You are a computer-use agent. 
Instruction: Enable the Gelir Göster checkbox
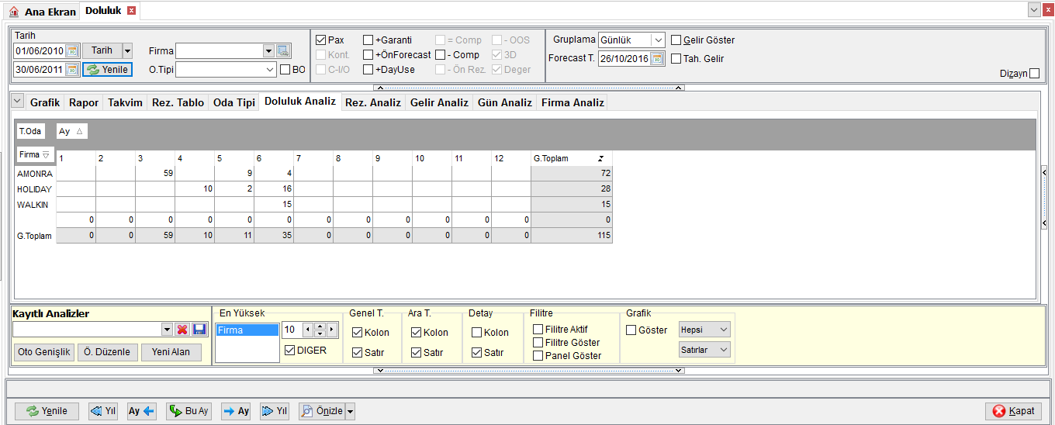point(676,40)
